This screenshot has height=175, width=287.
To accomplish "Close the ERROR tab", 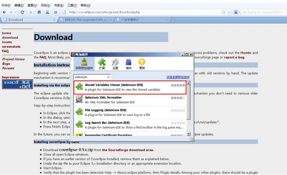I will tap(111, 20).
